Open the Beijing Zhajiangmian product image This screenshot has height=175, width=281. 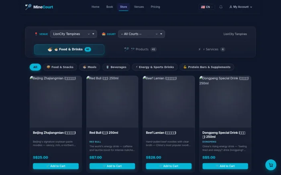coord(56,101)
